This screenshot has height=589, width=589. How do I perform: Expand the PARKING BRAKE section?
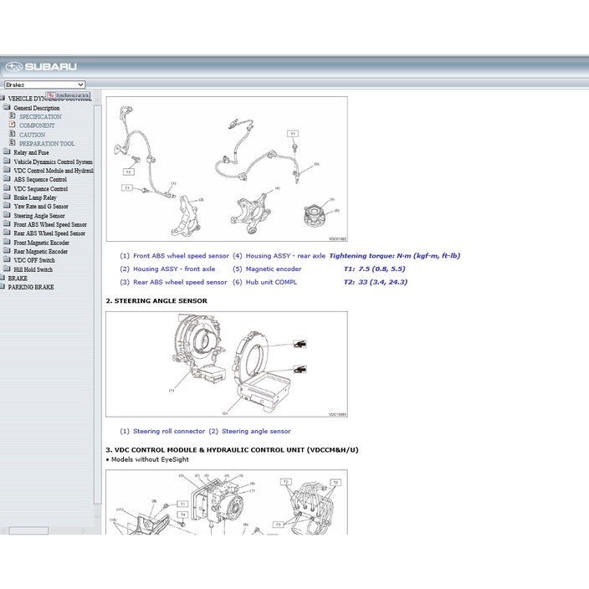coord(3,287)
